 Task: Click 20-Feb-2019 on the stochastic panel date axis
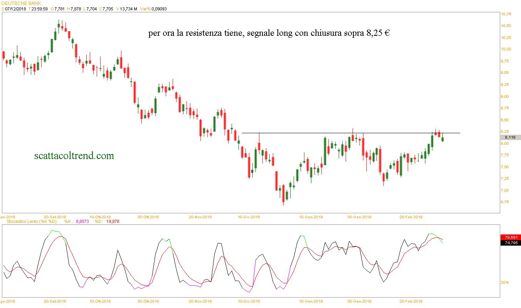pos(411,301)
